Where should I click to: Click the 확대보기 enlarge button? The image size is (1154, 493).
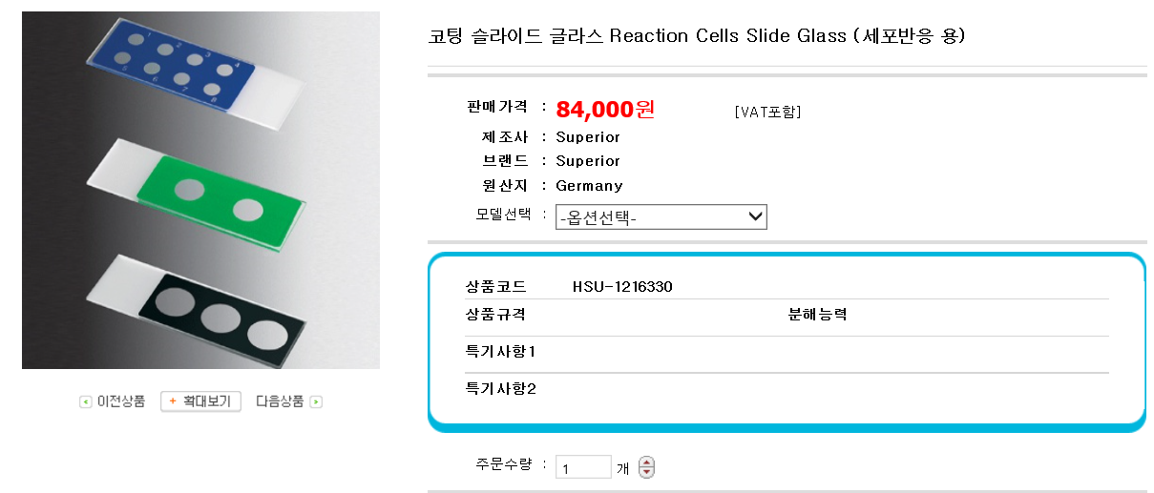coord(200,401)
